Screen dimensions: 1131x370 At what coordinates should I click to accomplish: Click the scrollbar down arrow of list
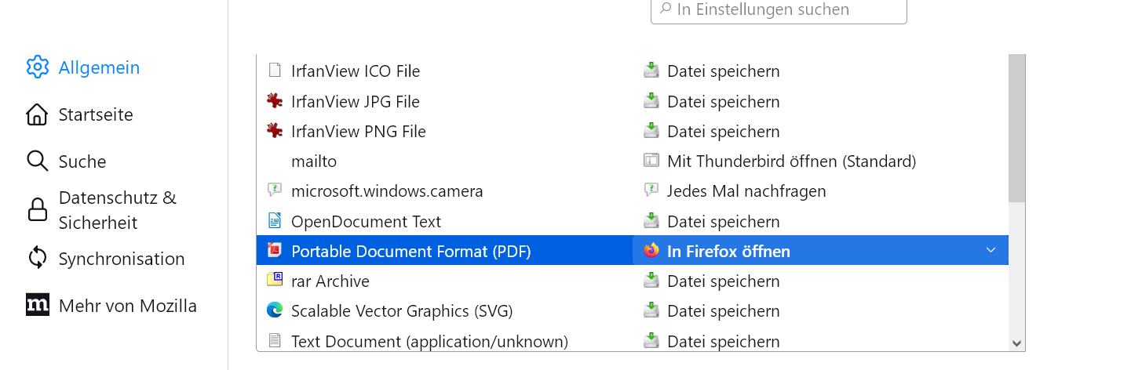click(1017, 343)
